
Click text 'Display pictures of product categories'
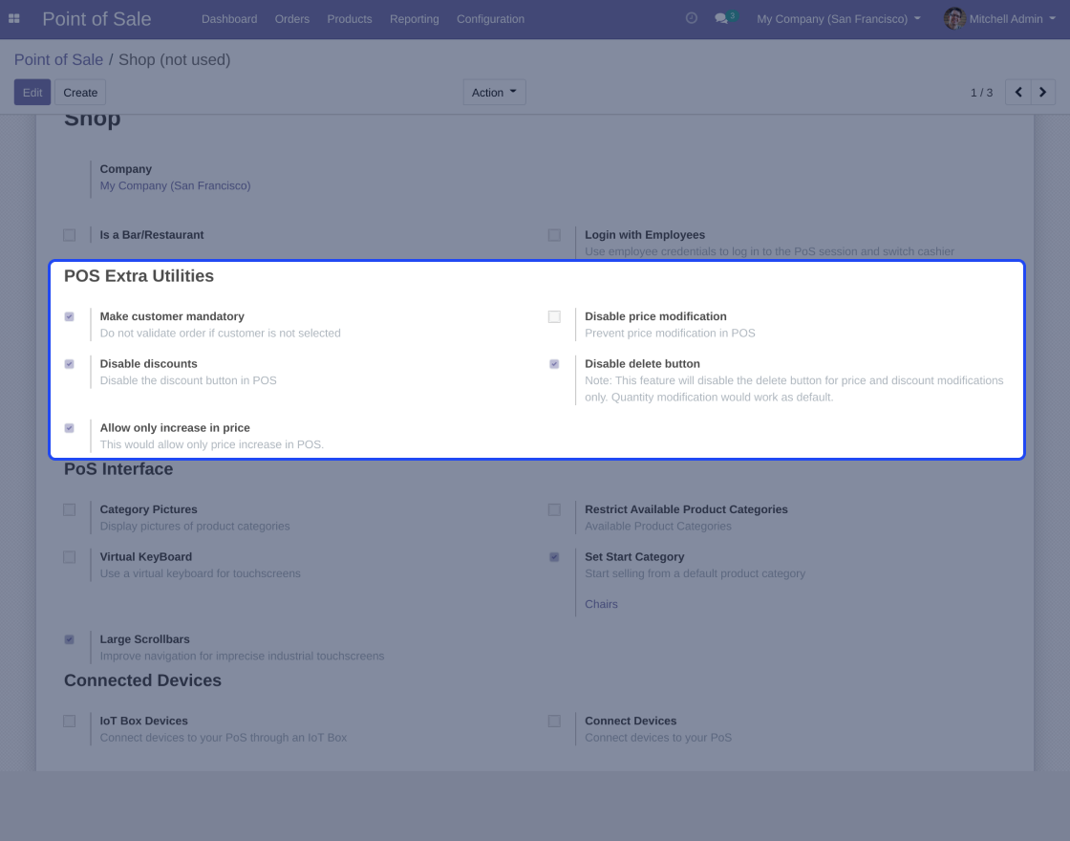(195, 527)
